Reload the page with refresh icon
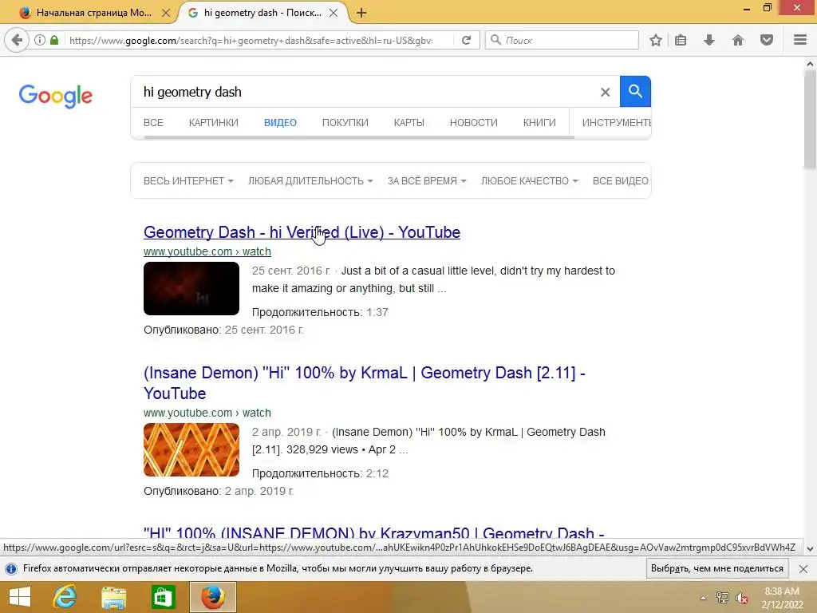This screenshot has height=613, width=817. pyautogui.click(x=466, y=40)
